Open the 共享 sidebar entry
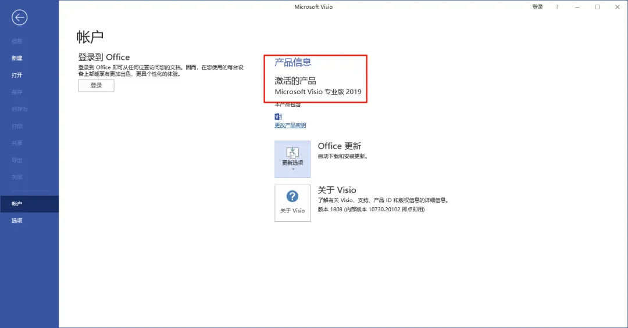 tap(17, 143)
